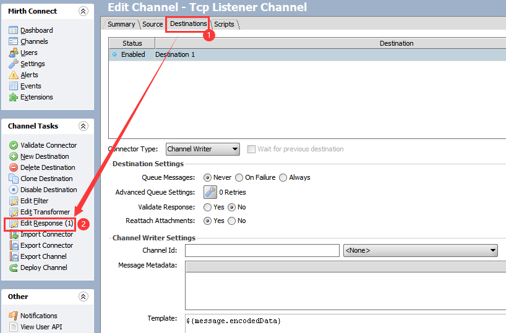Click the Export Channel icon
The image size is (506, 333).
[x=13, y=256]
